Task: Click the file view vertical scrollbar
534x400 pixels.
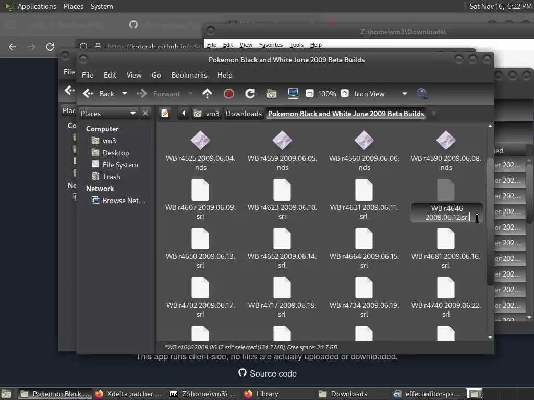Action: 490,222
